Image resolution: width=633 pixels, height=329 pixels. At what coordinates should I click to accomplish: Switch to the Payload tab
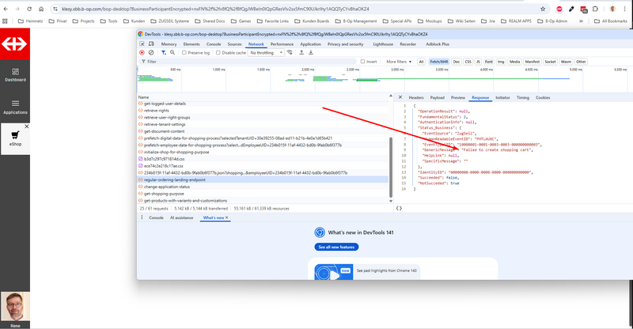click(437, 97)
